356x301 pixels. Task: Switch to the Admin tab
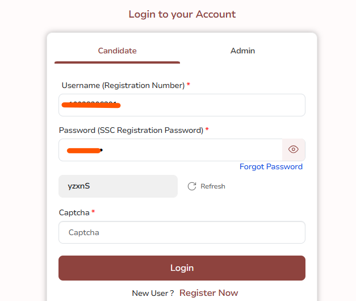242,51
